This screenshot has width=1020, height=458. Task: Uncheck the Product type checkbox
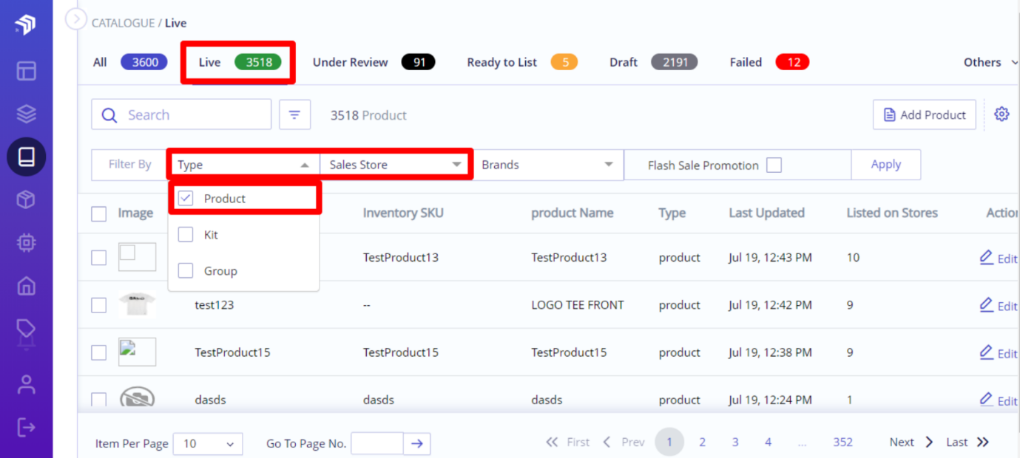pos(186,199)
